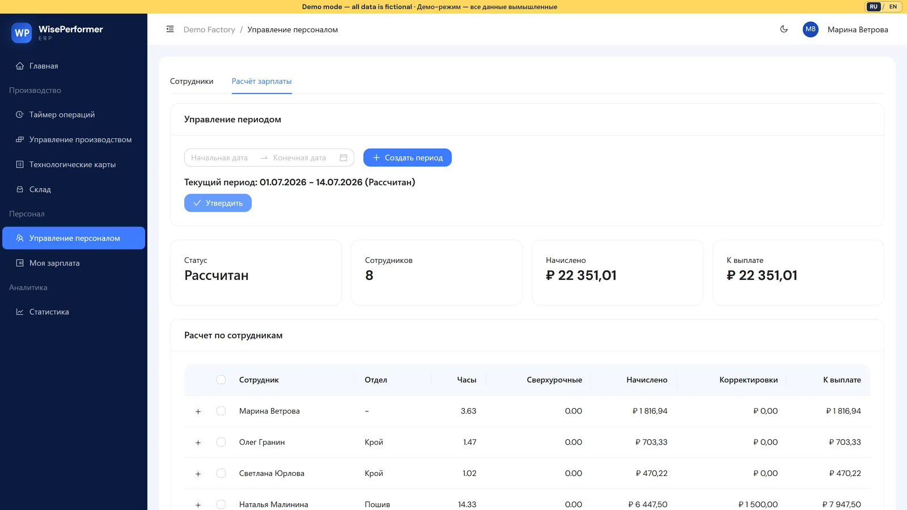Click the К выплате ₽ 22 351,01 card
Image resolution: width=907 pixels, height=510 pixels.
pos(798,273)
